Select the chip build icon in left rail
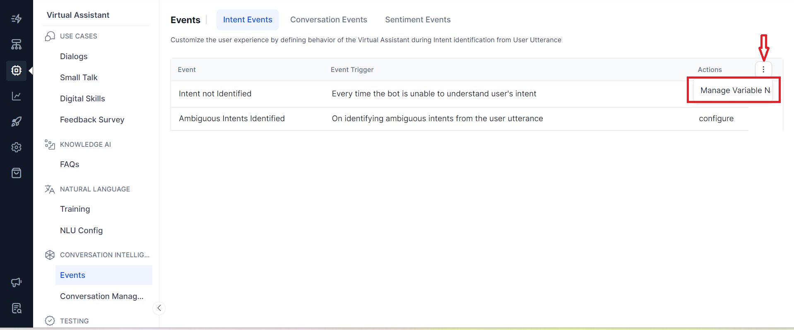794x330 pixels. (x=16, y=70)
